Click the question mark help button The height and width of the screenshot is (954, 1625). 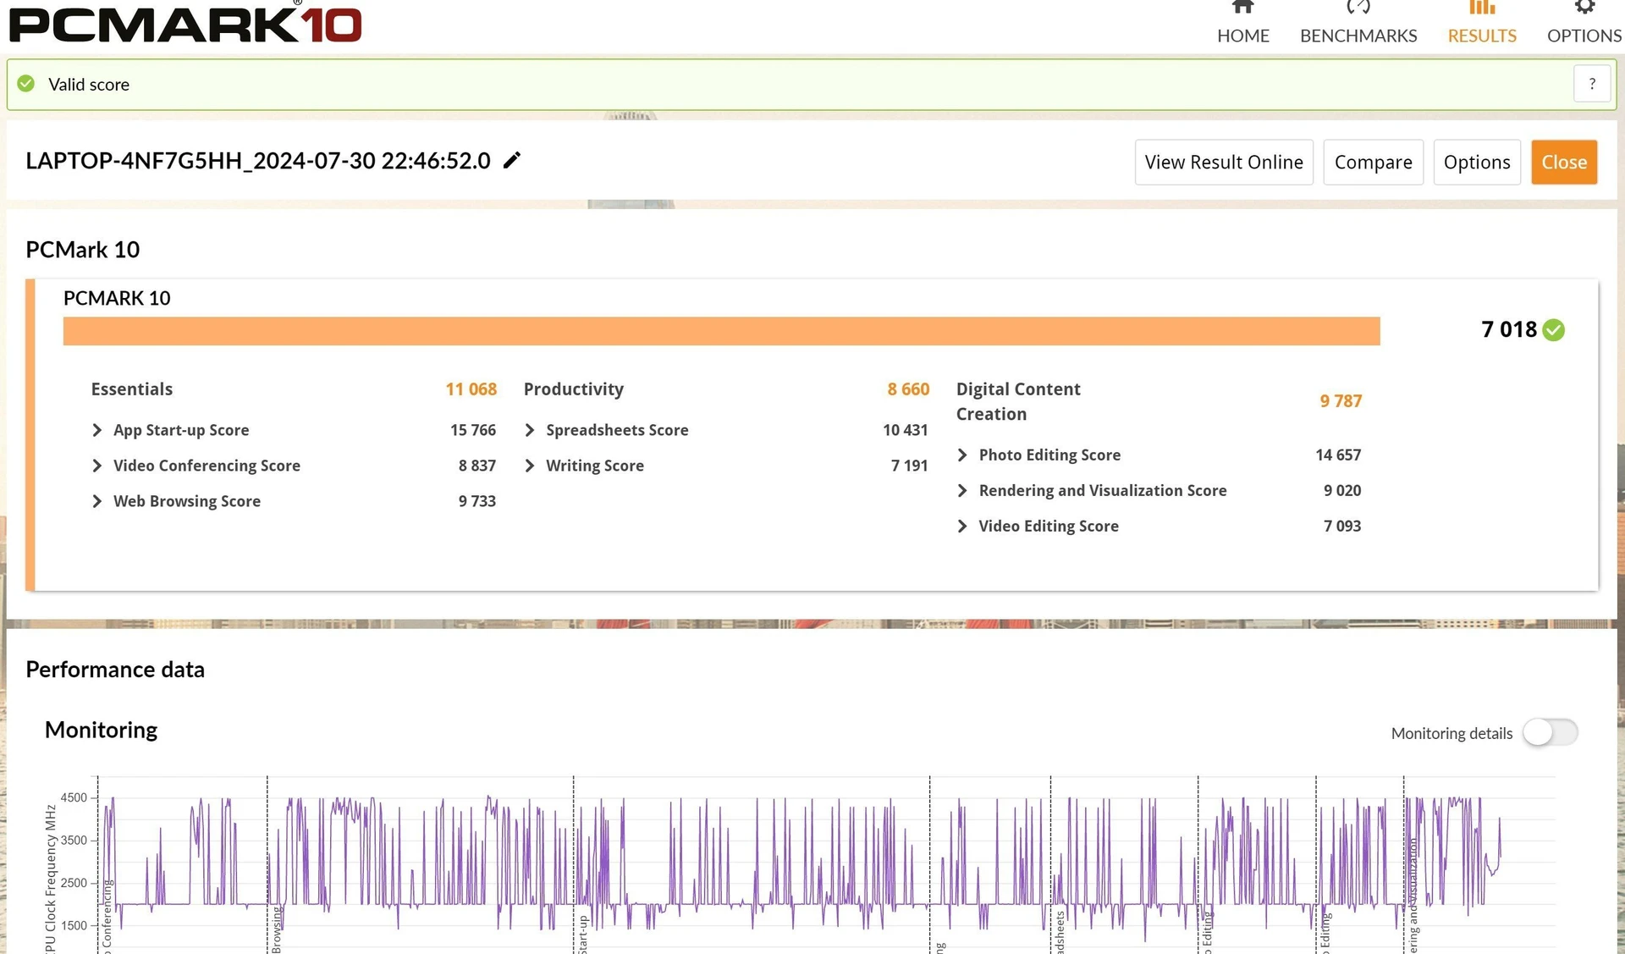click(x=1592, y=84)
